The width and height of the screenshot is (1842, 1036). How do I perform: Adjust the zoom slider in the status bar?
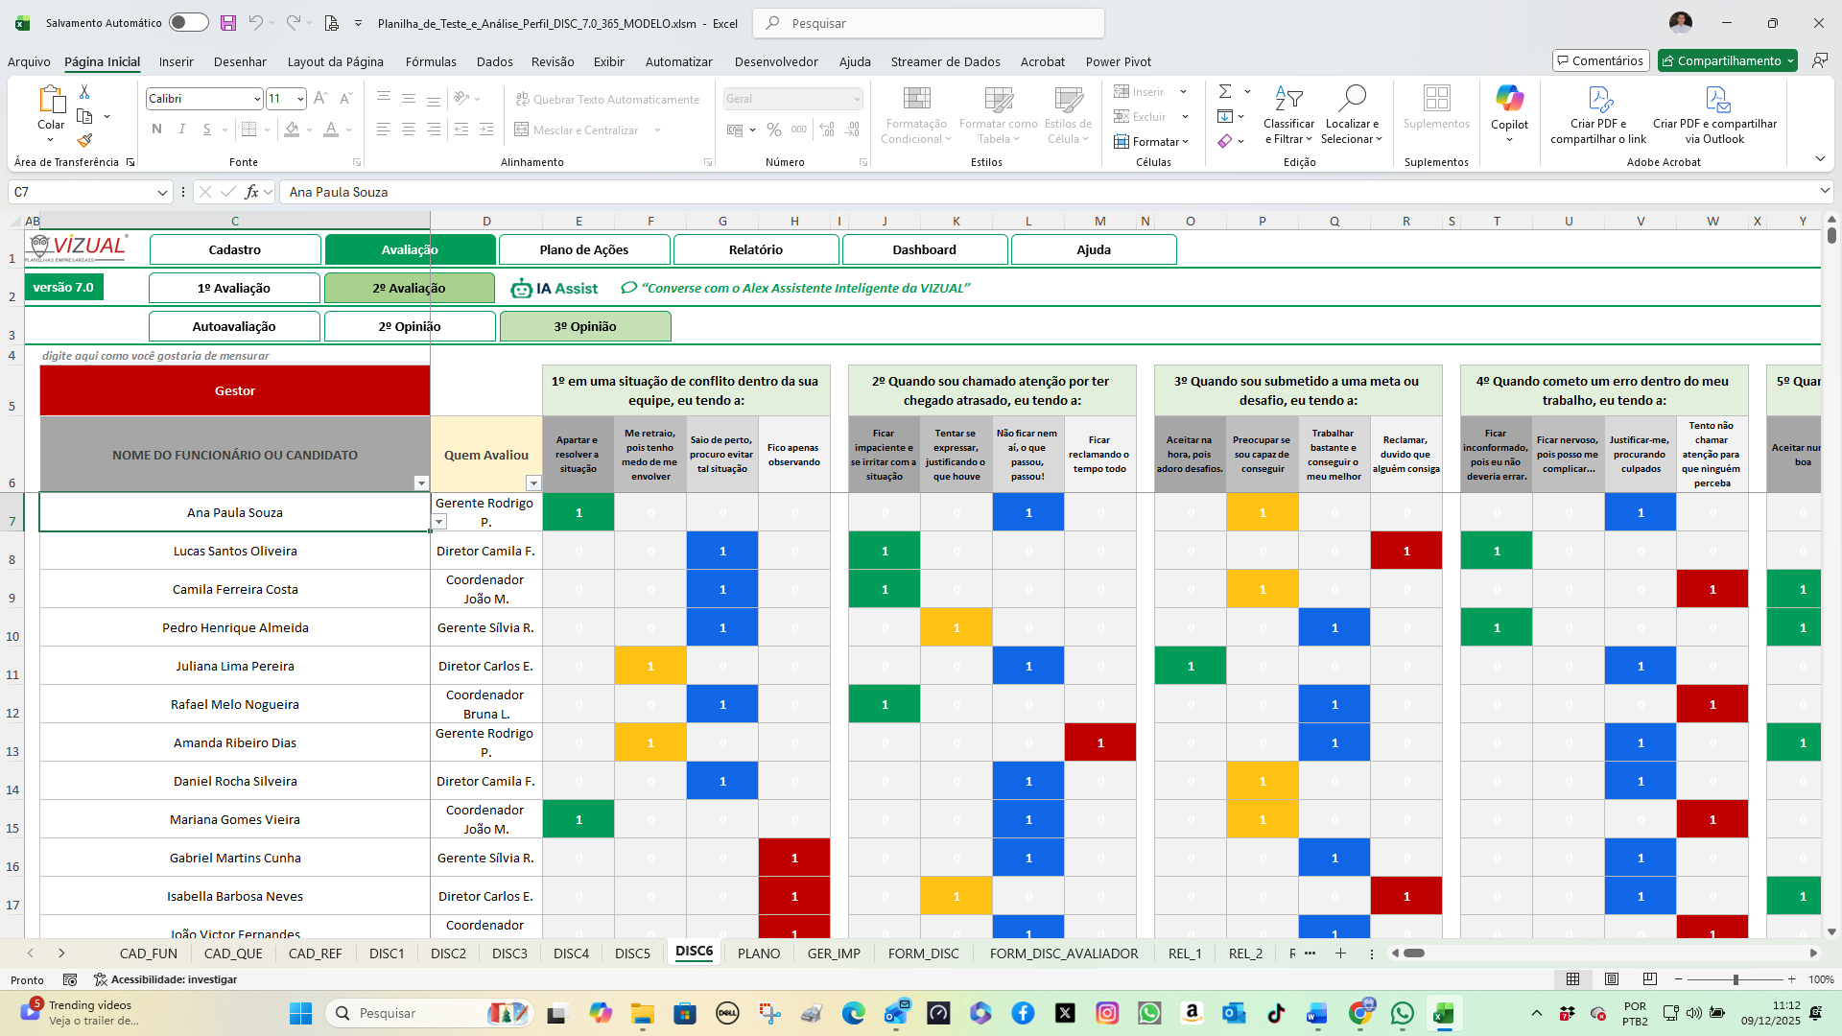coord(1736,979)
